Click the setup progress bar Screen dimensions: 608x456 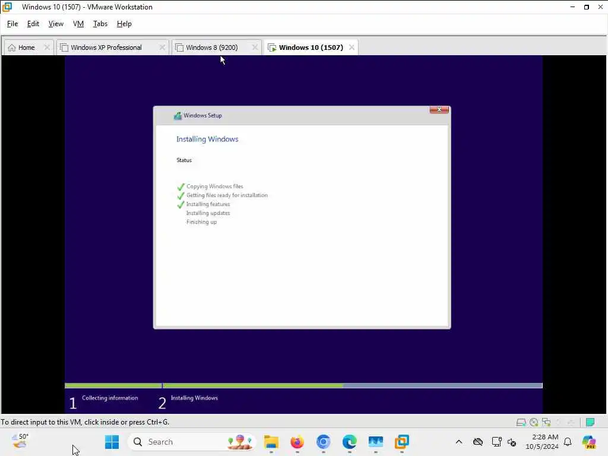tap(303, 385)
